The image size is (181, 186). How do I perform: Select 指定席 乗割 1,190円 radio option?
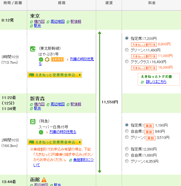[127, 125]
